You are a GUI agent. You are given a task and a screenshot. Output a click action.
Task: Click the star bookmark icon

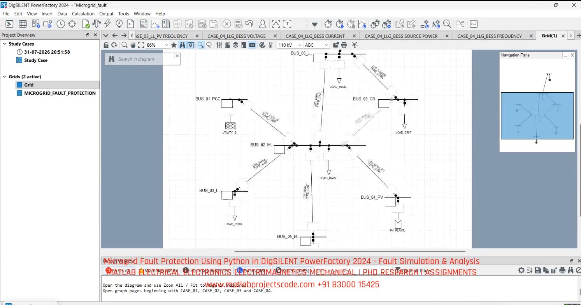174,45
